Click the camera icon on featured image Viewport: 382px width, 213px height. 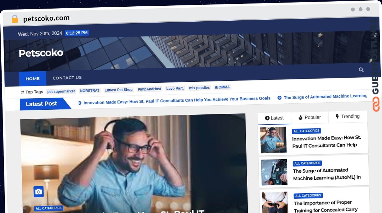[39, 191]
